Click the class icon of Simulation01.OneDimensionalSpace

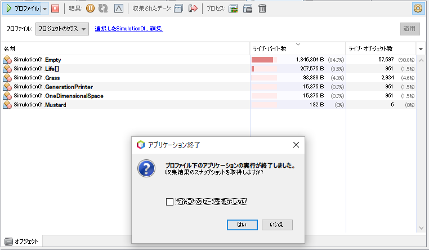7,96
